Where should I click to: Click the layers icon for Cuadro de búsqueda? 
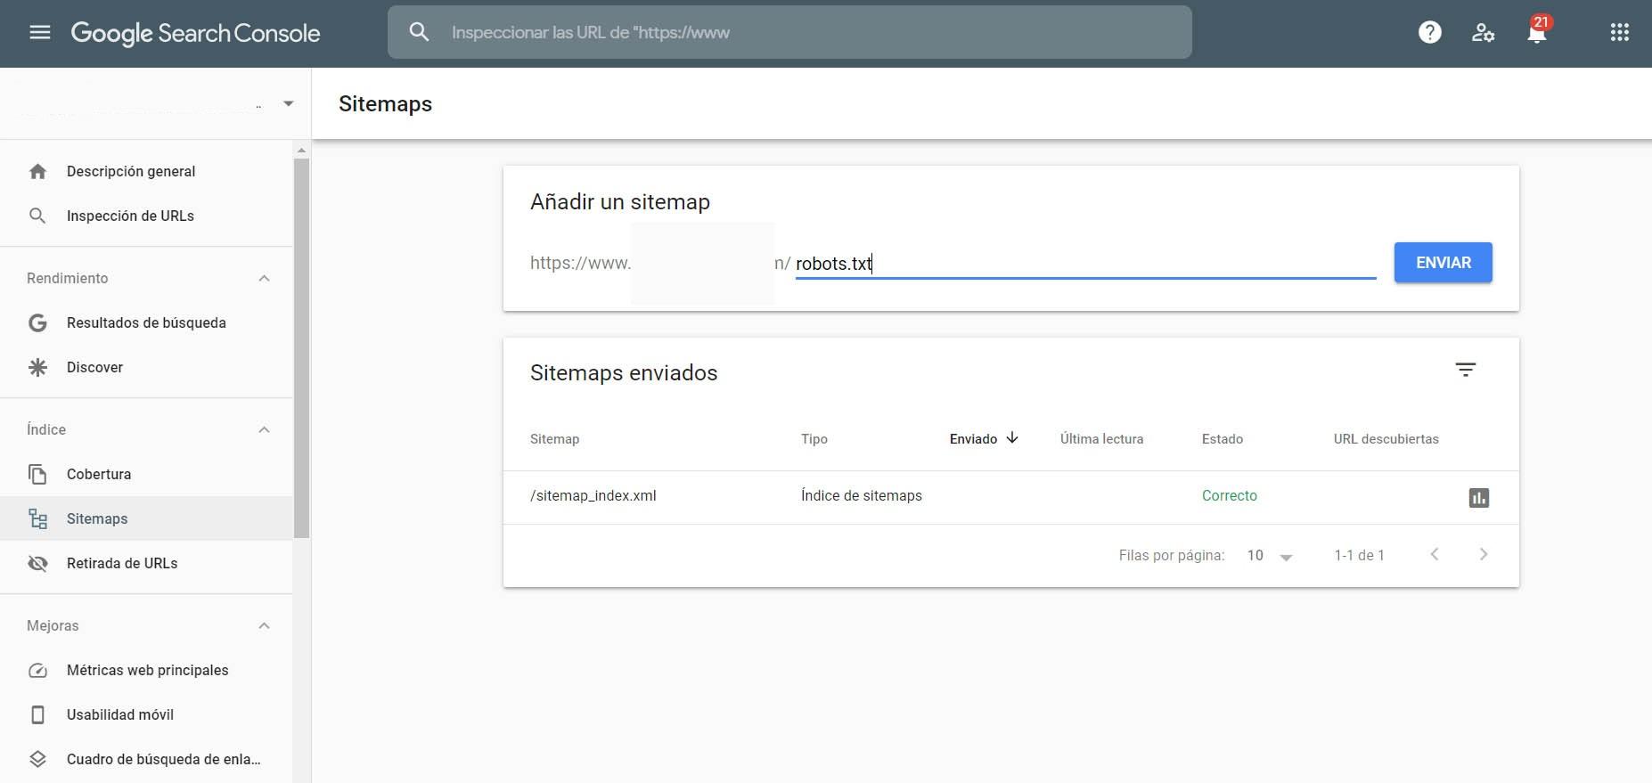(x=37, y=759)
